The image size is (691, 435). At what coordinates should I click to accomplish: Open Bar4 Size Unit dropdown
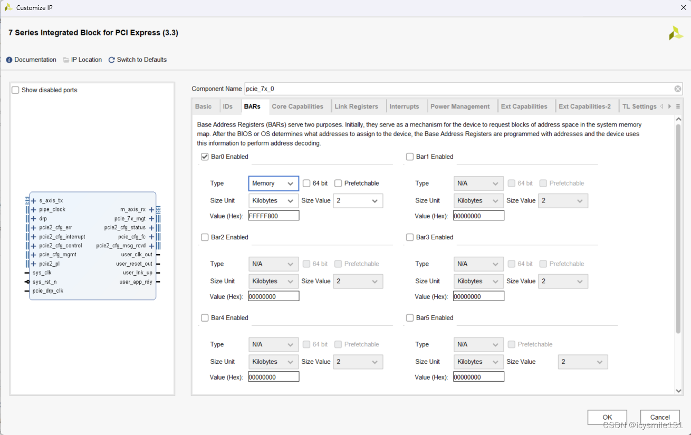274,362
